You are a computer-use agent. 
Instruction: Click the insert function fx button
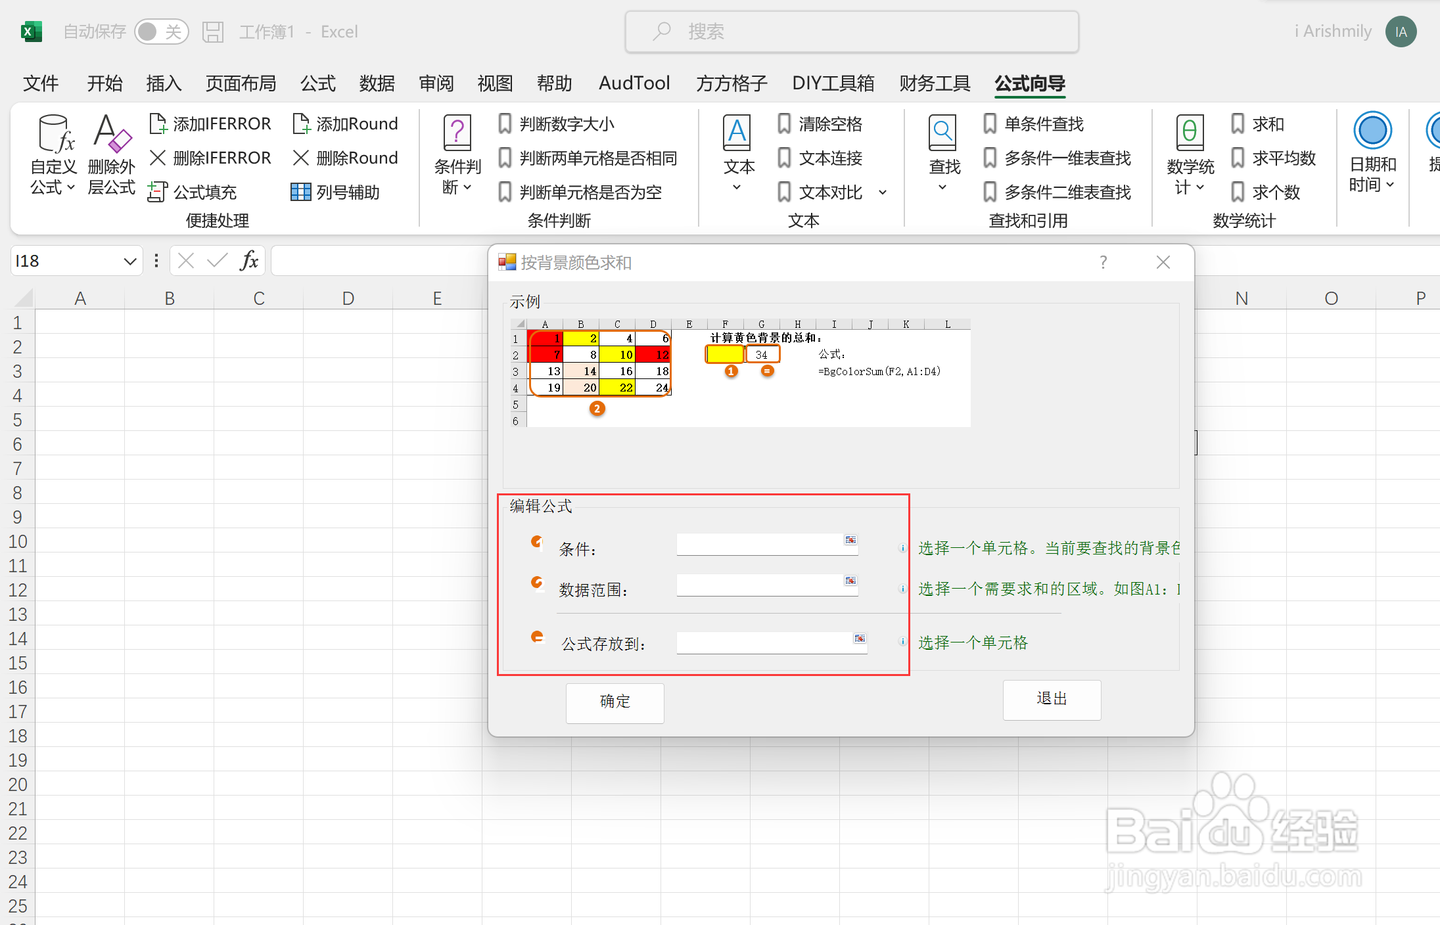[248, 261]
